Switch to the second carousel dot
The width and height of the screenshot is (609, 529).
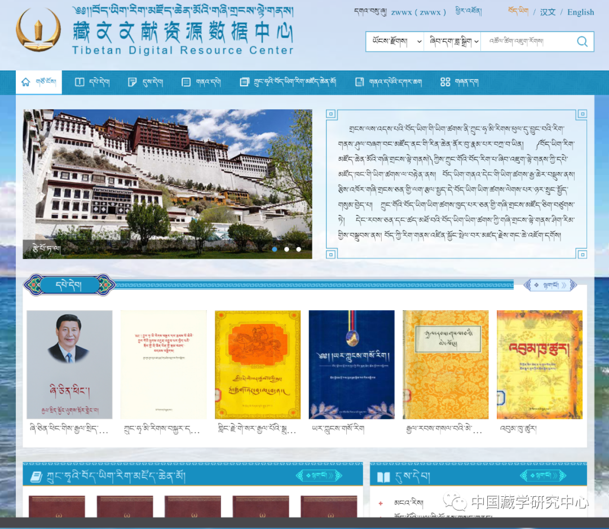tap(286, 249)
